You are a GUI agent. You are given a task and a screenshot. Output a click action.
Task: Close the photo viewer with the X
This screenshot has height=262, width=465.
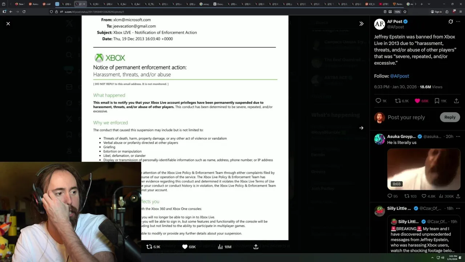point(8,24)
